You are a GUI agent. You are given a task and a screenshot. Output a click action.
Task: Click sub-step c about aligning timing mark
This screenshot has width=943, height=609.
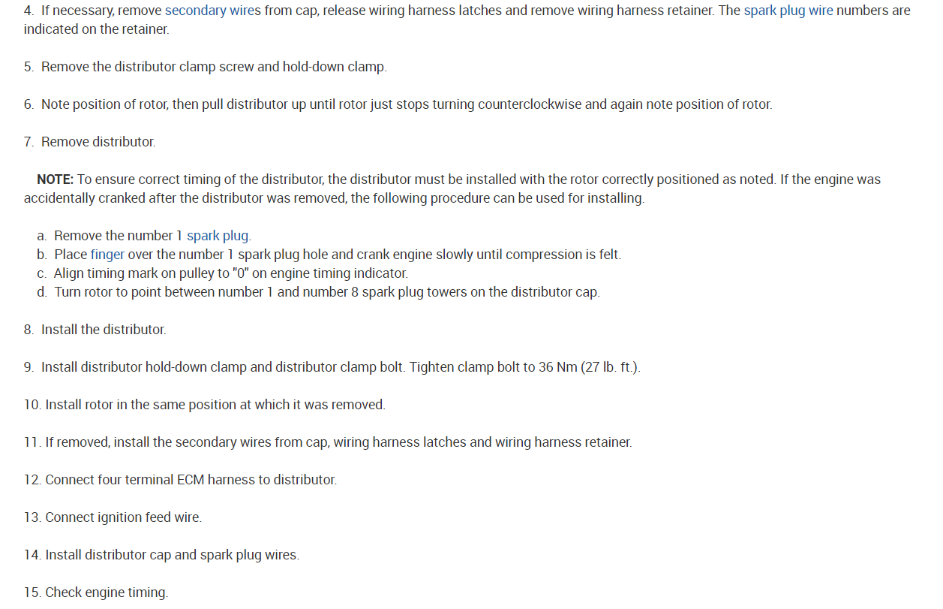tap(230, 273)
